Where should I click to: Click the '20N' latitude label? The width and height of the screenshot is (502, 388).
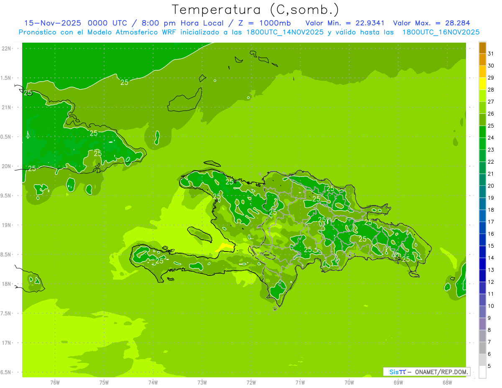coord(6,166)
